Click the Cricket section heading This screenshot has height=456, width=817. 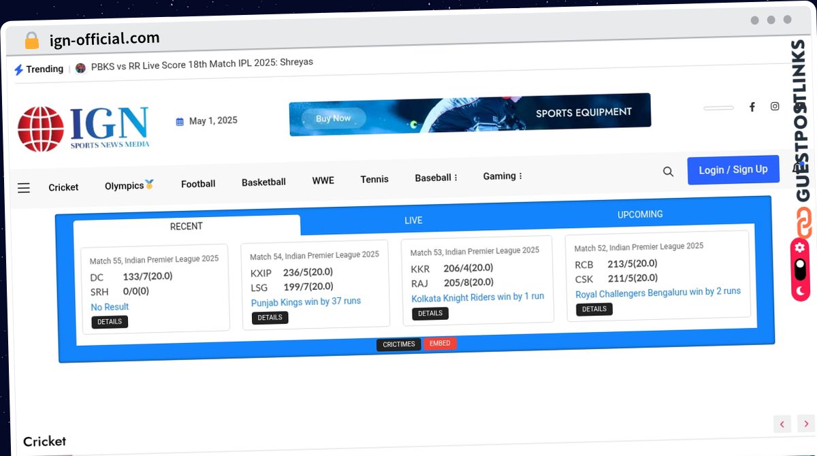[45, 442]
